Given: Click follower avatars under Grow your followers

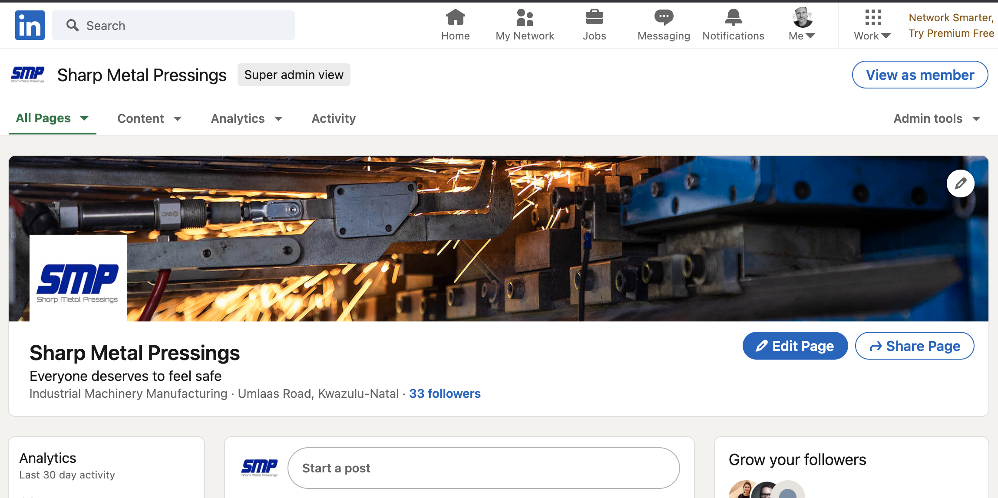Looking at the screenshot, I should (767, 489).
